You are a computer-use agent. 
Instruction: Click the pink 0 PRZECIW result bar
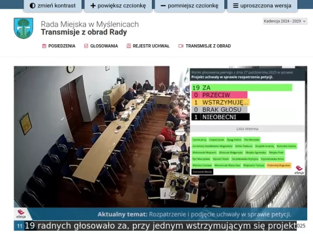(219, 95)
